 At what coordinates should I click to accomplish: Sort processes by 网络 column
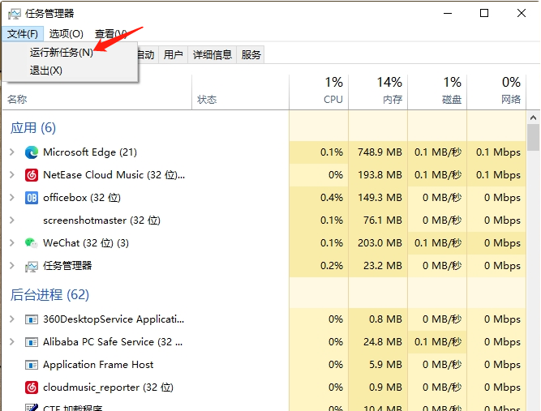[x=496, y=92]
